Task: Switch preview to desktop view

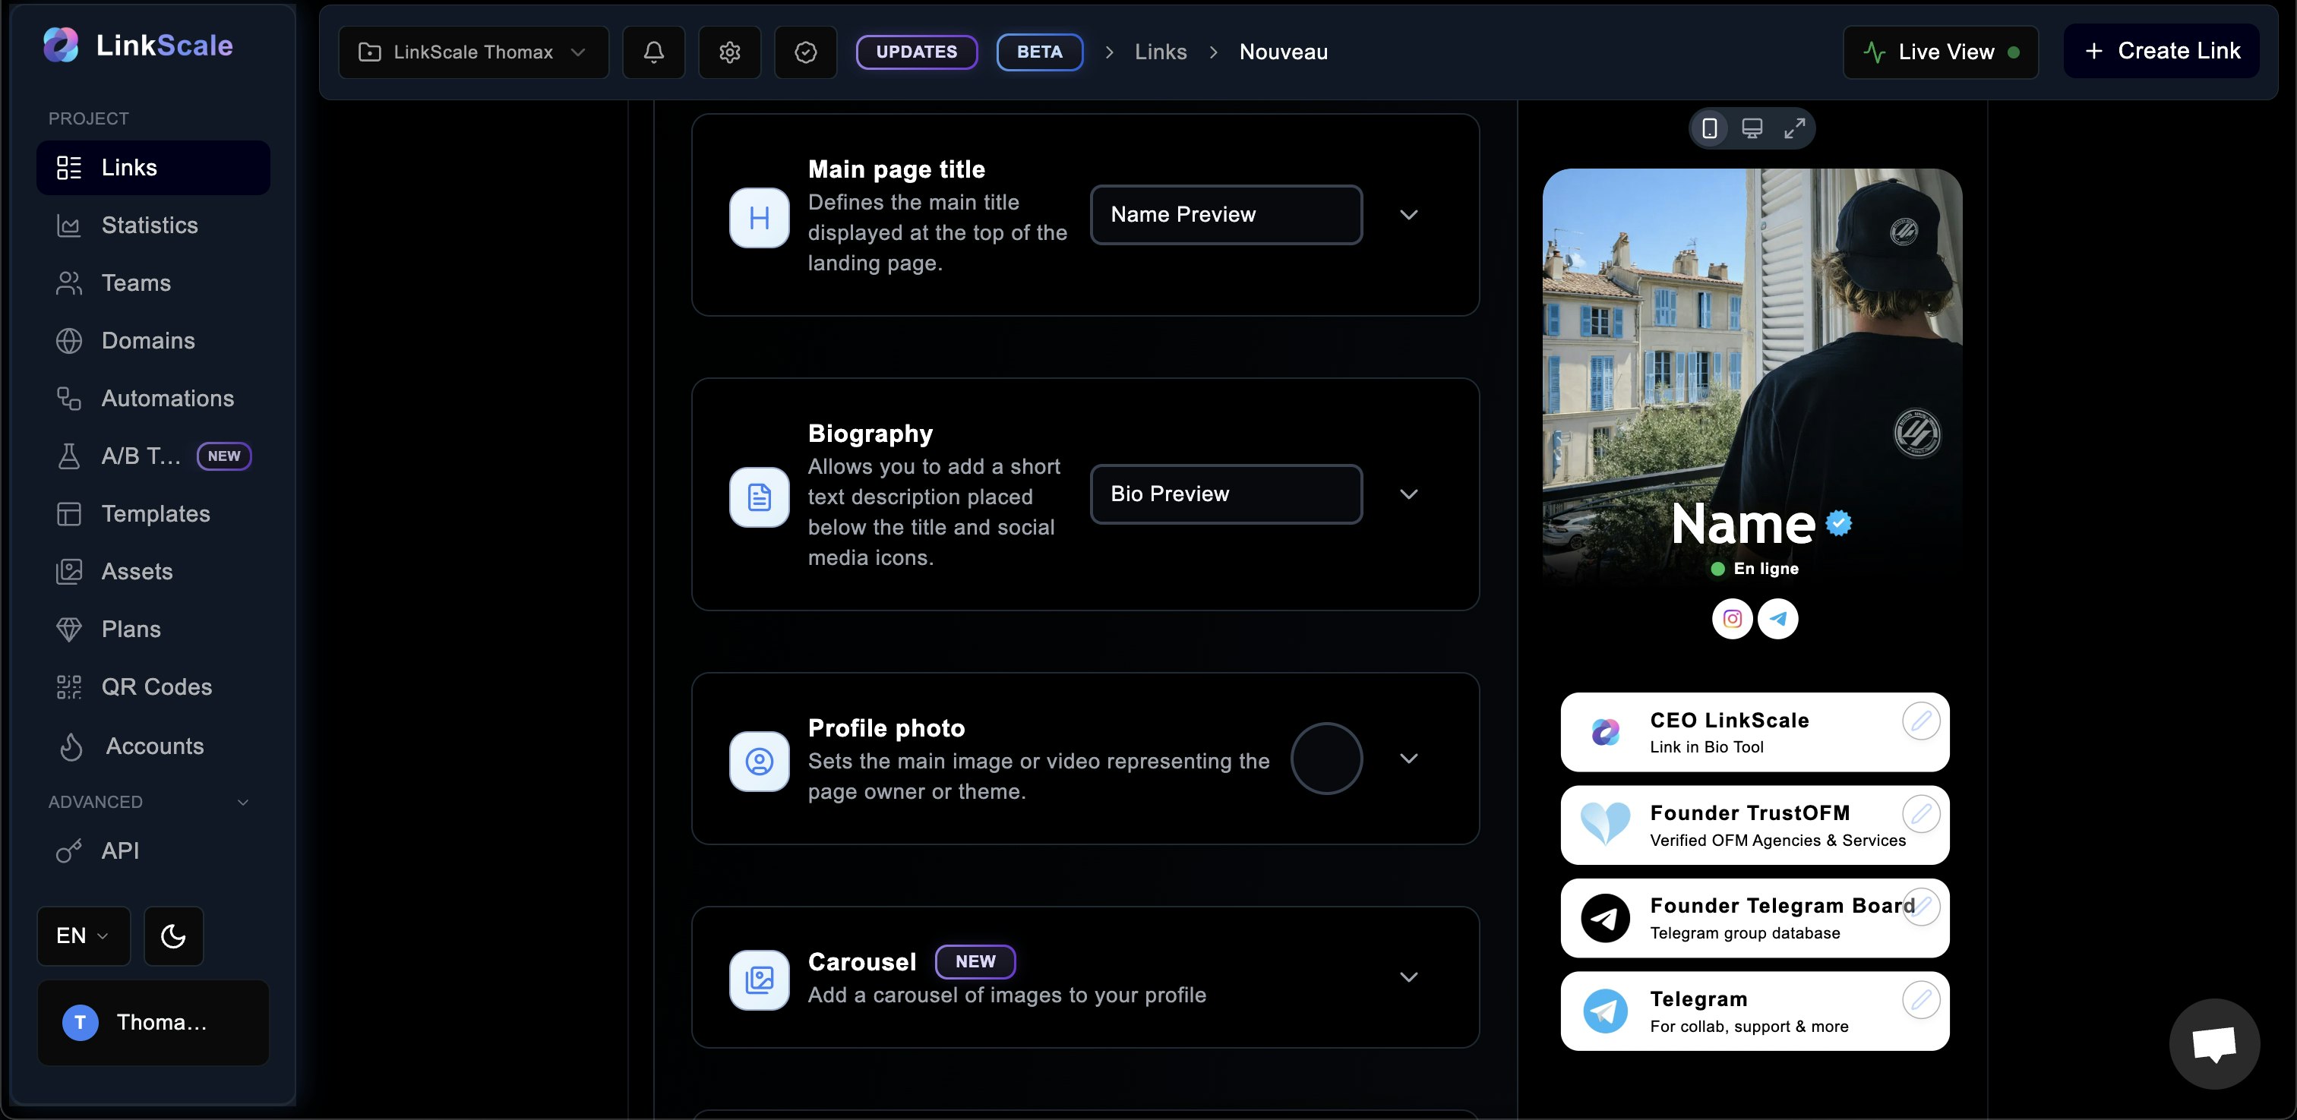Action: click(1752, 128)
